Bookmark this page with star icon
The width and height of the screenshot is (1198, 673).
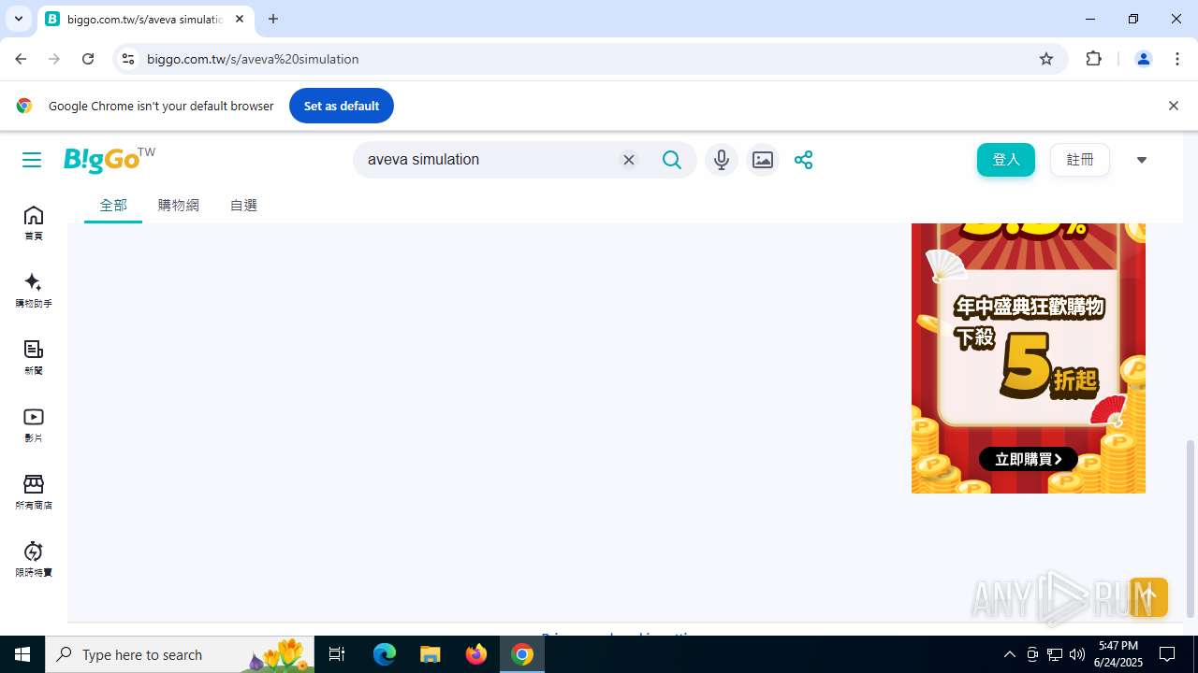[x=1046, y=59]
